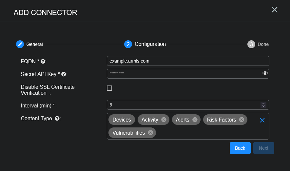Show the Secret API Key value
This screenshot has width=290, height=171.
coord(265,73)
